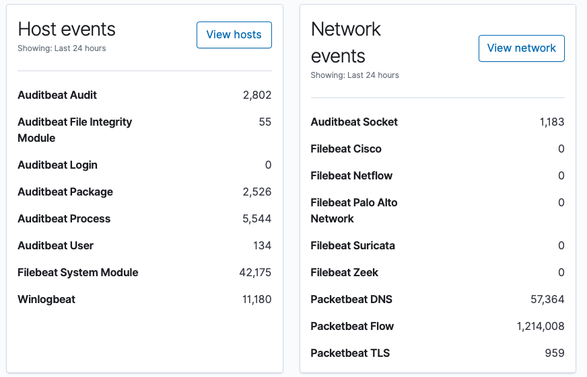Image resolution: width=587 pixels, height=377 pixels.
Task: Click the Filebeat Palo Alto Network label
Action: (354, 210)
